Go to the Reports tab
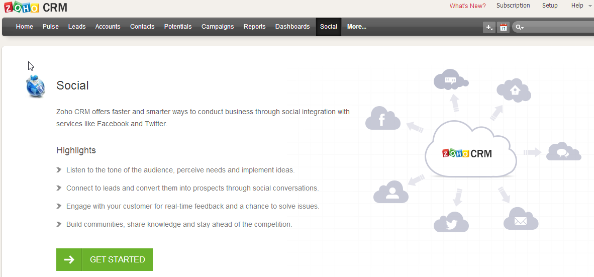The height and width of the screenshot is (277, 594). coord(255,27)
